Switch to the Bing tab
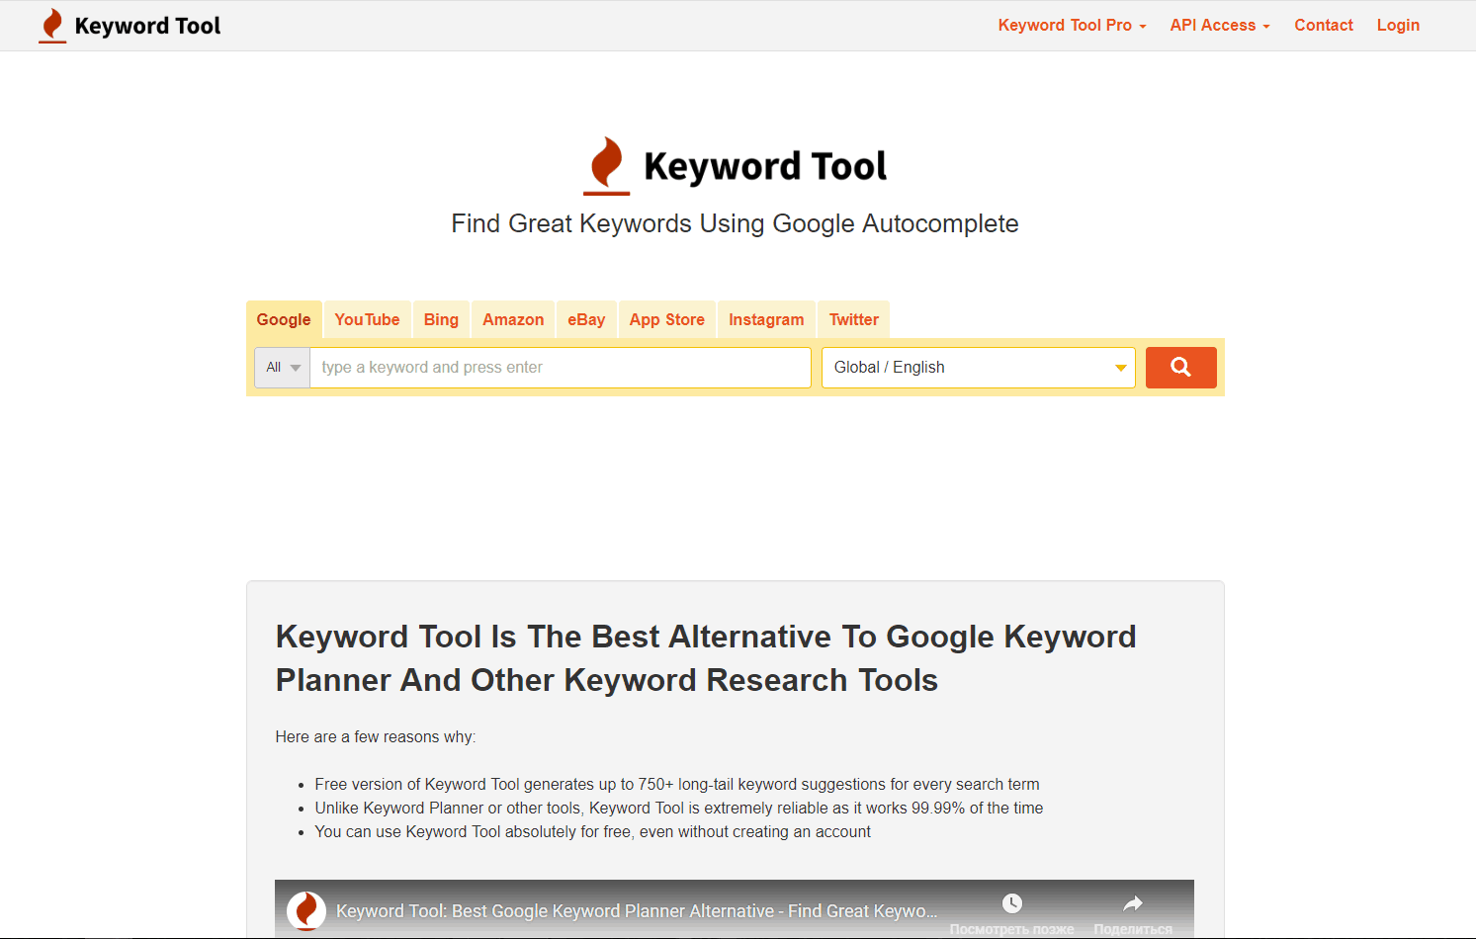This screenshot has width=1476, height=939. pyautogui.click(x=441, y=319)
